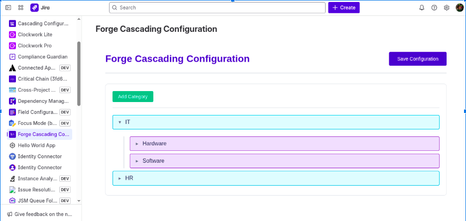Collapse the sidebar using top-left icon
This screenshot has width=466, height=221.
(x=8, y=8)
